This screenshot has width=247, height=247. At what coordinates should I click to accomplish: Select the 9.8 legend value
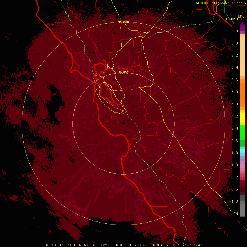tap(235, 31)
